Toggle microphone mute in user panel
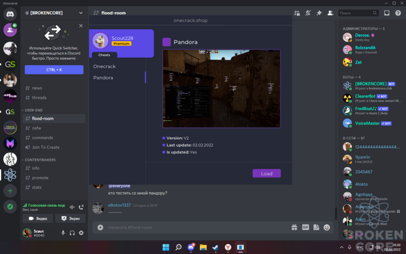 (x=63, y=233)
